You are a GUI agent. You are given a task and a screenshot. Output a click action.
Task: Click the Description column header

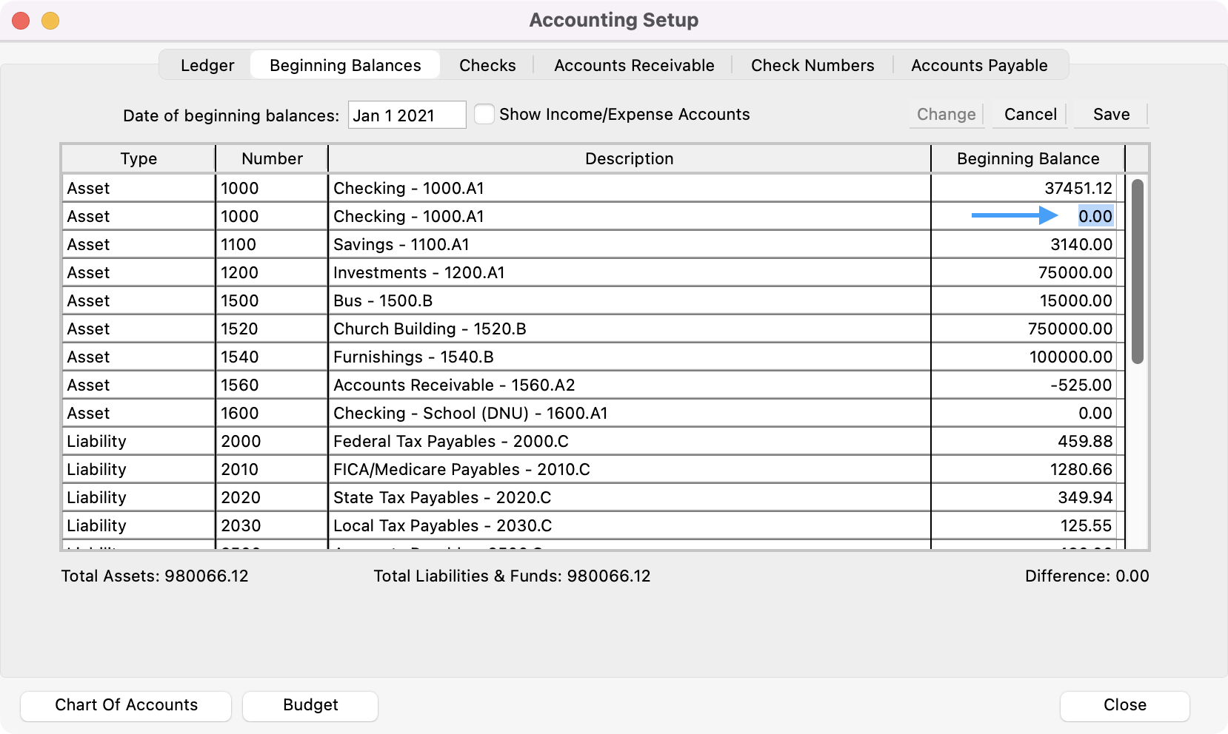629,158
